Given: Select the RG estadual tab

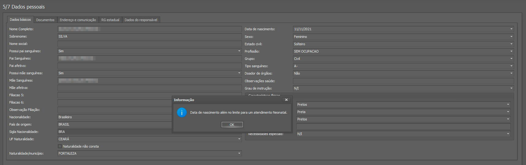Looking at the screenshot, I should point(110,20).
